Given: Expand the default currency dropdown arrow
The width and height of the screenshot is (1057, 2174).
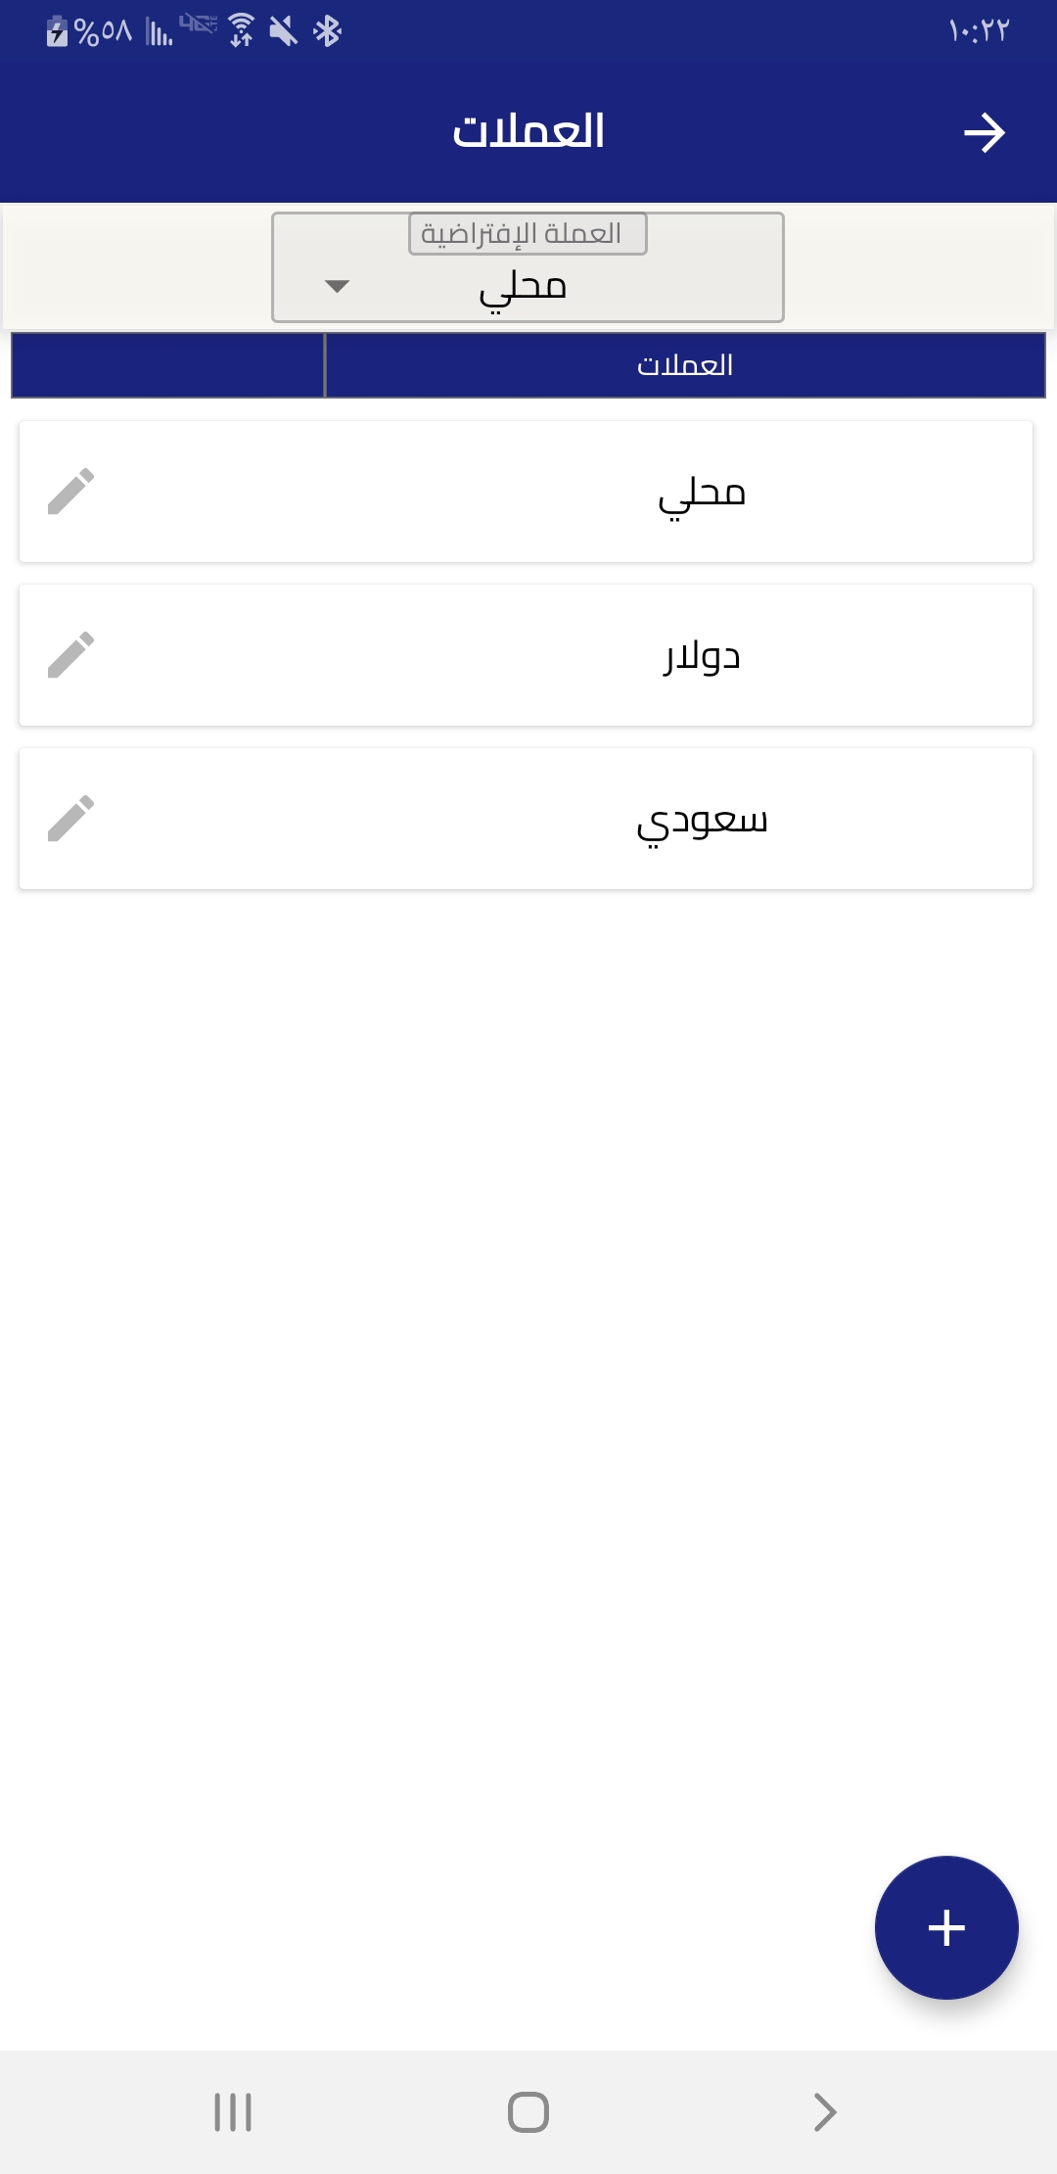Looking at the screenshot, I should click(337, 287).
